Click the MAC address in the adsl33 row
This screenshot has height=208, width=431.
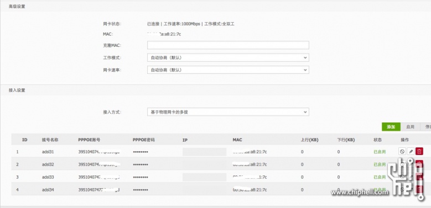point(250,177)
